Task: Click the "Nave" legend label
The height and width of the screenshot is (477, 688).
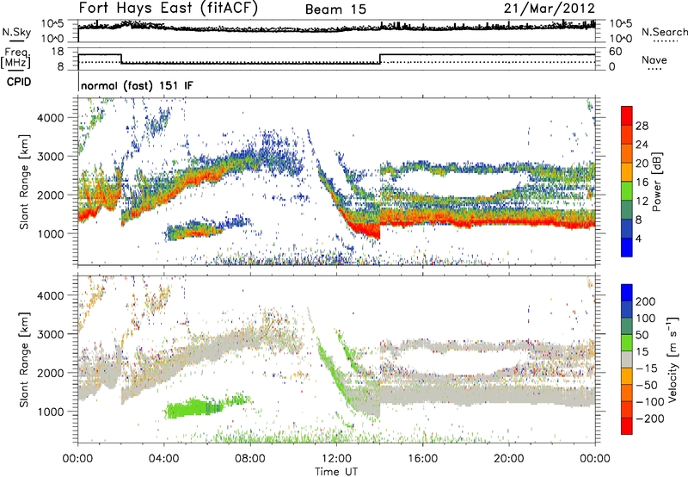Action: point(654,59)
